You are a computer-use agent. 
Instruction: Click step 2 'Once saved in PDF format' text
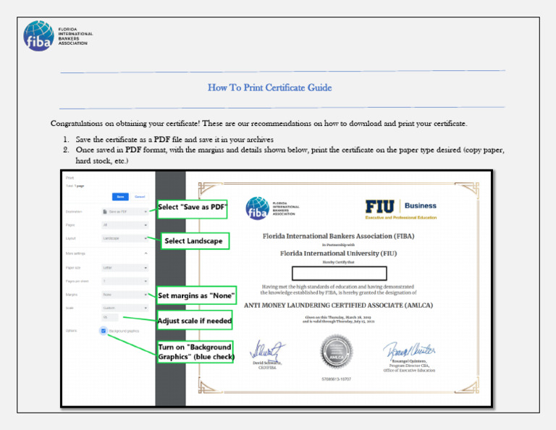(x=290, y=155)
